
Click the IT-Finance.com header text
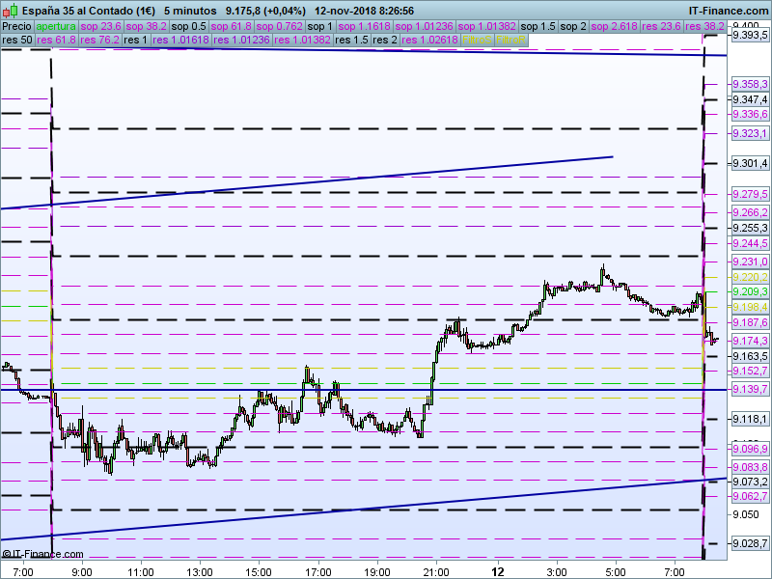click(x=728, y=11)
